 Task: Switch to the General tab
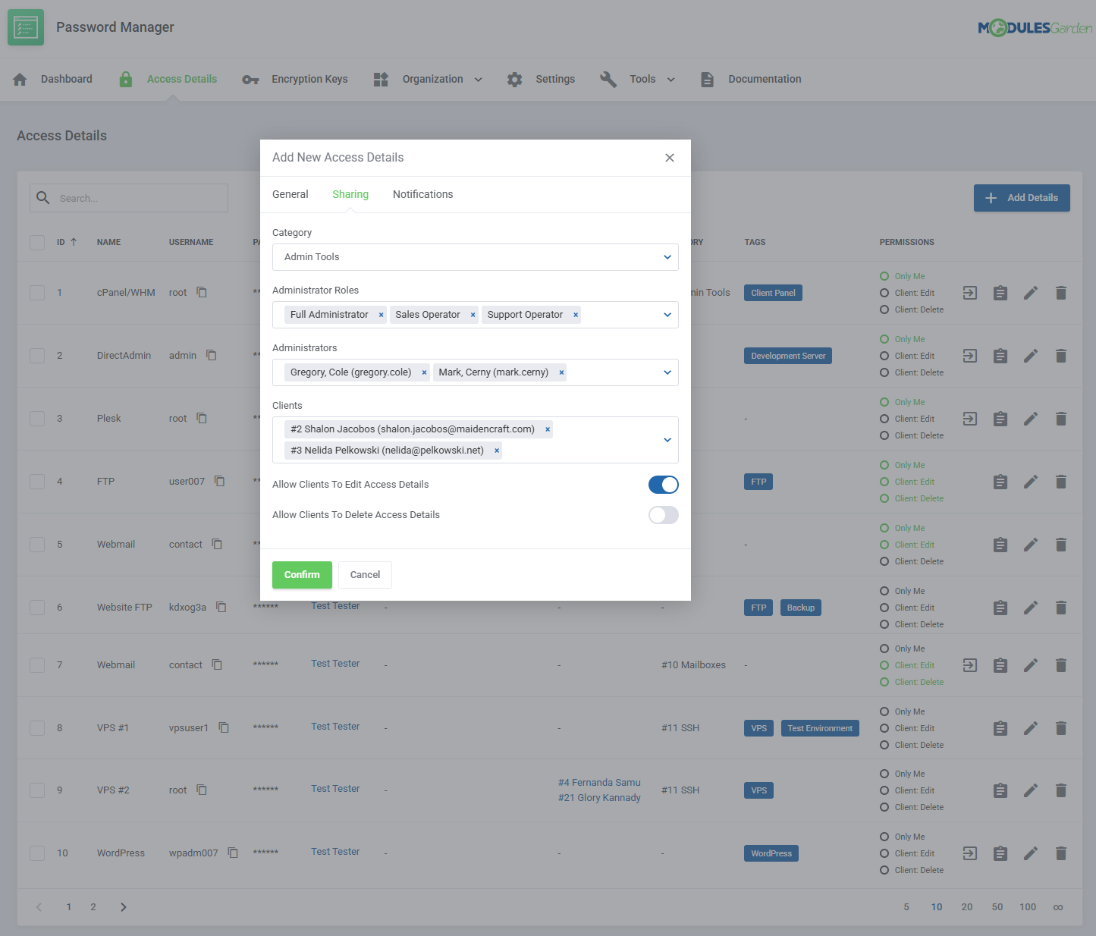[x=290, y=194]
